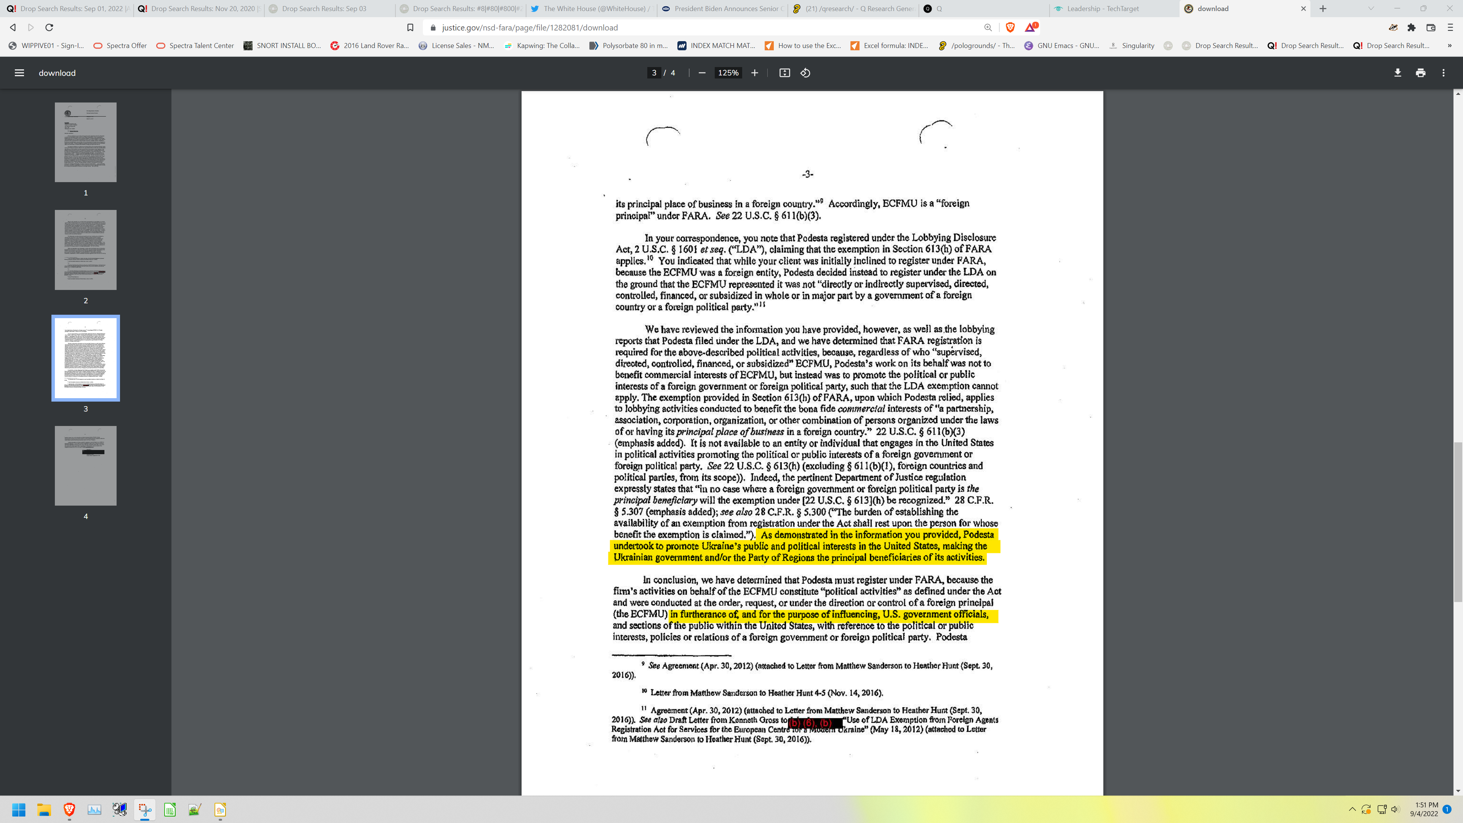Click the PDF vertical scrollbar thumb

pos(1458,521)
